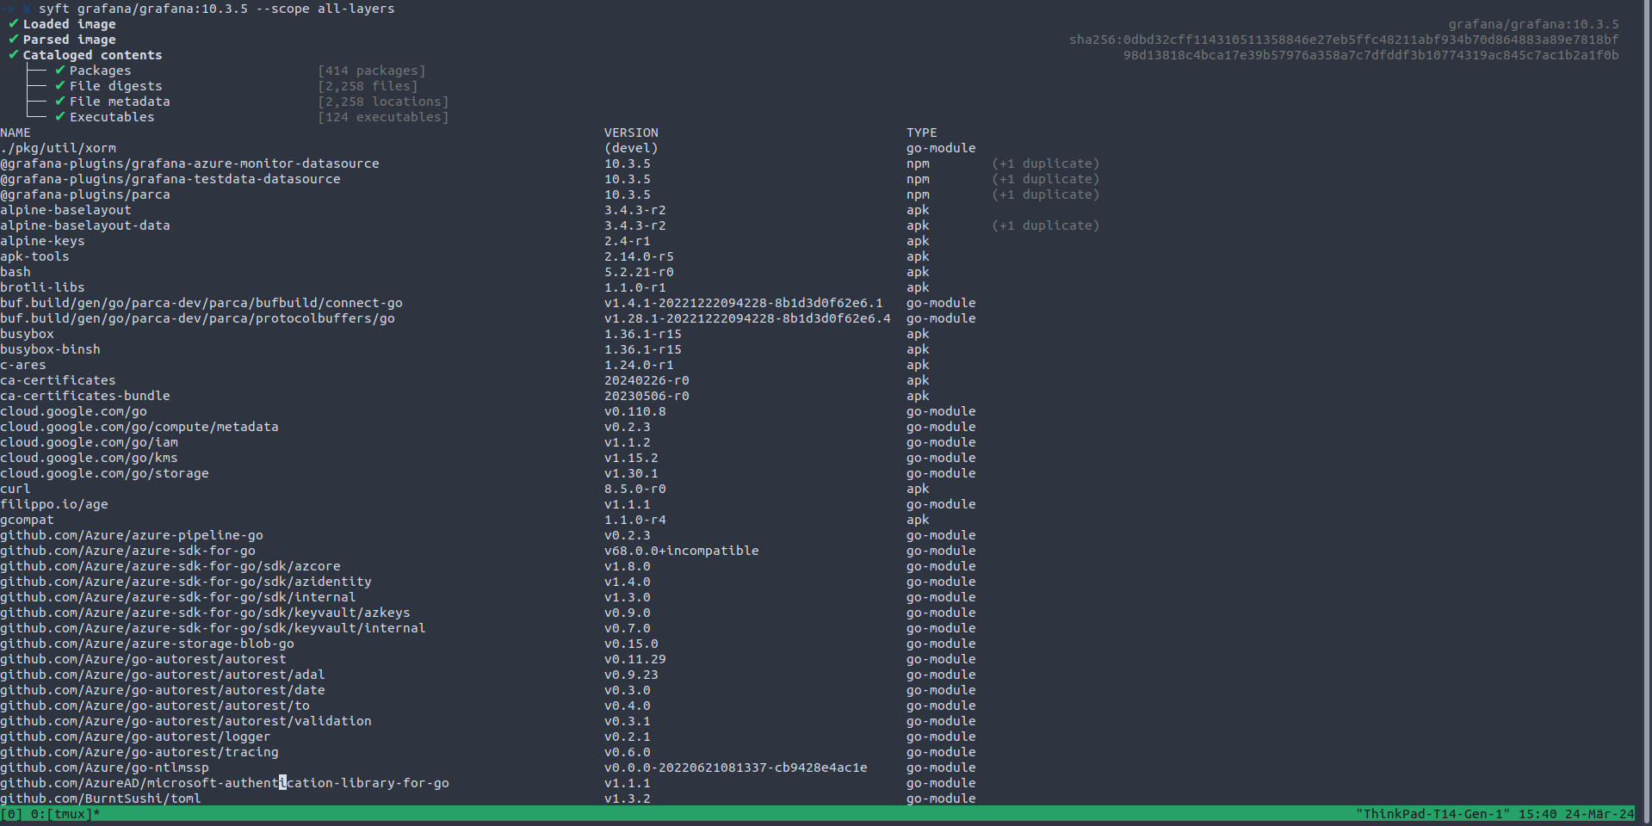Click the brotli-libs package name
This screenshot has height=826, width=1652.
tap(42, 287)
